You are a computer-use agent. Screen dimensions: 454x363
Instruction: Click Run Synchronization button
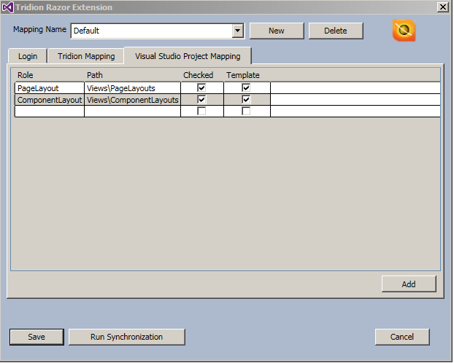[x=126, y=337]
